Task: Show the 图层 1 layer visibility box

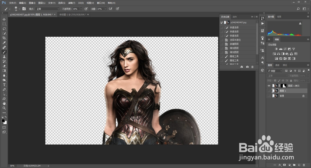Action: (x=269, y=91)
